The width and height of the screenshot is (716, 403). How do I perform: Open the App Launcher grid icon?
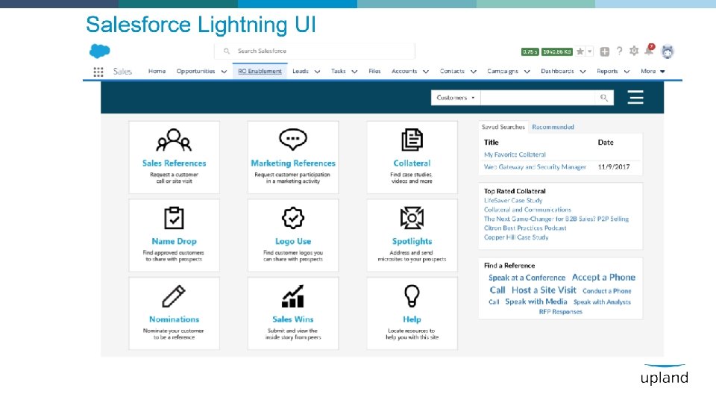(x=98, y=72)
